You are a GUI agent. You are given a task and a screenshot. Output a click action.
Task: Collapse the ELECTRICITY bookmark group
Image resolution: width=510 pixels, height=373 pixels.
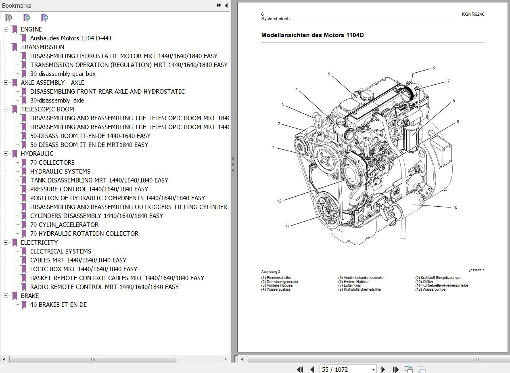(6, 242)
